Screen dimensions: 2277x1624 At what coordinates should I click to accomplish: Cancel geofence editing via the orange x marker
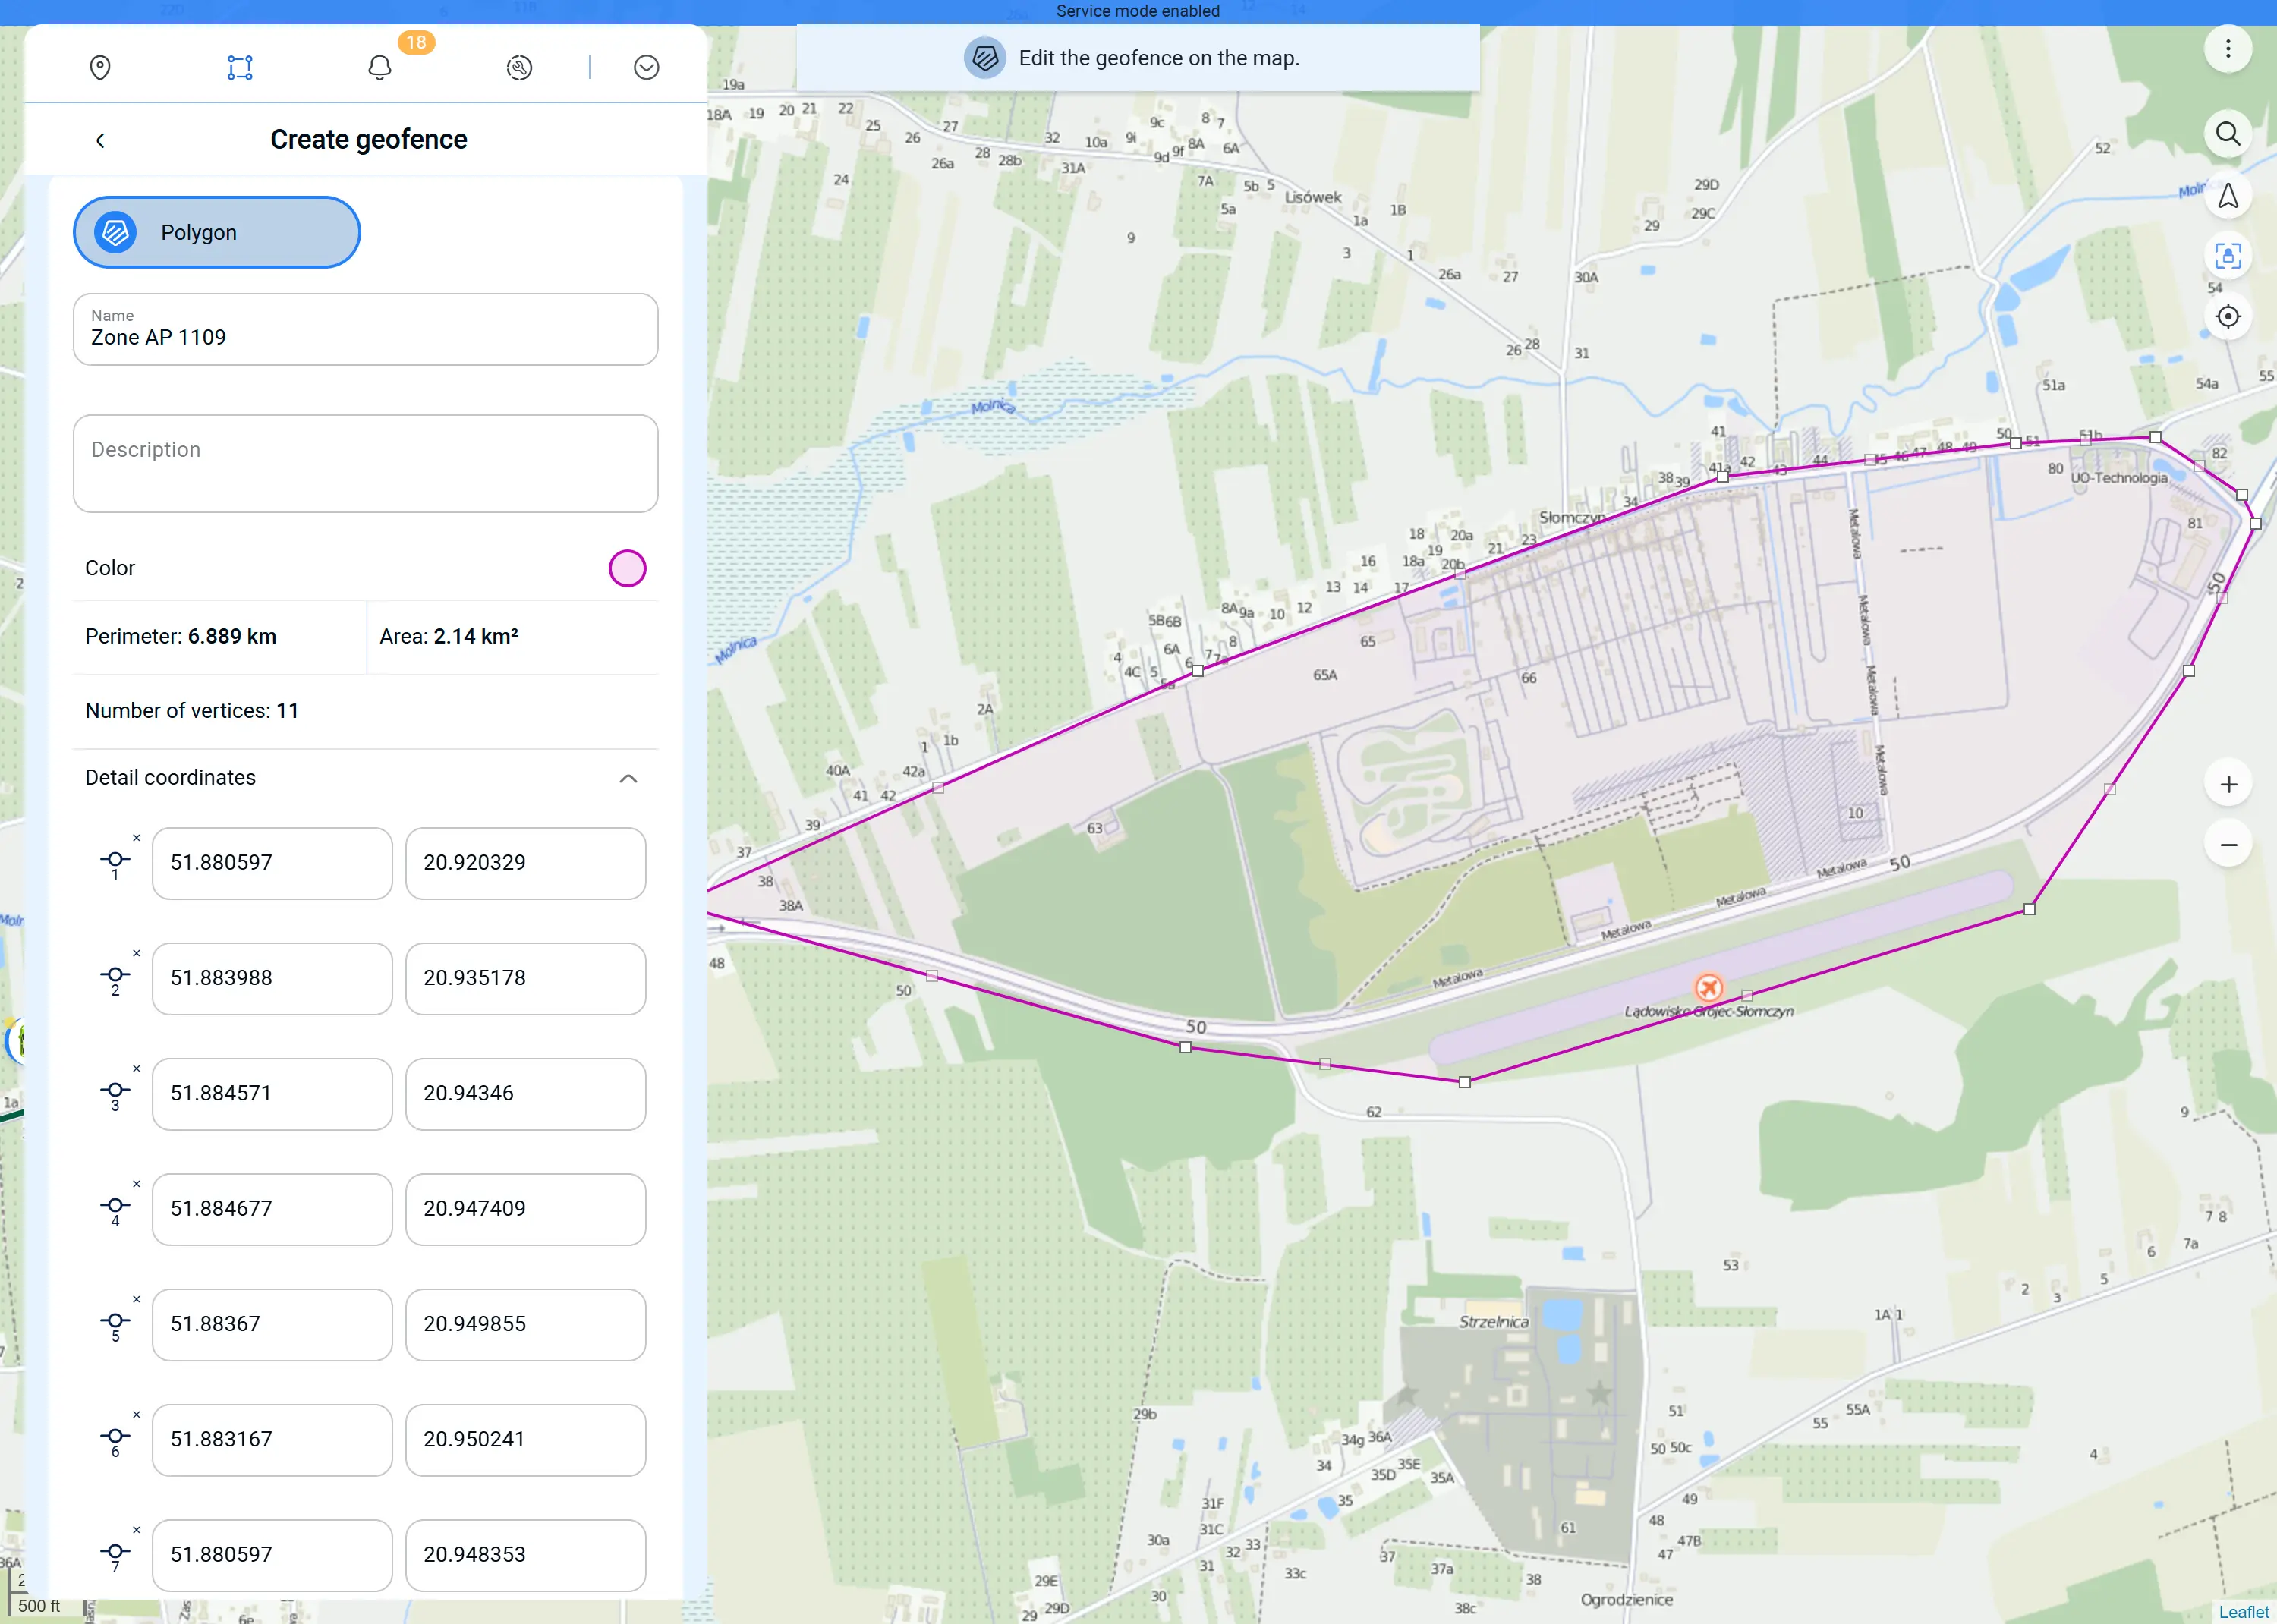(x=1710, y=988)
